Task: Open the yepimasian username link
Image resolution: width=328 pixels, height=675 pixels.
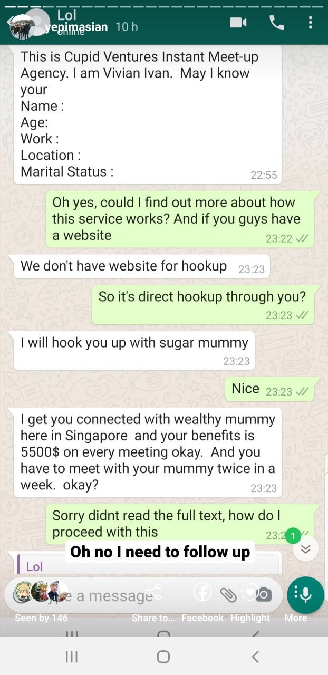Action: click(76, 27)
